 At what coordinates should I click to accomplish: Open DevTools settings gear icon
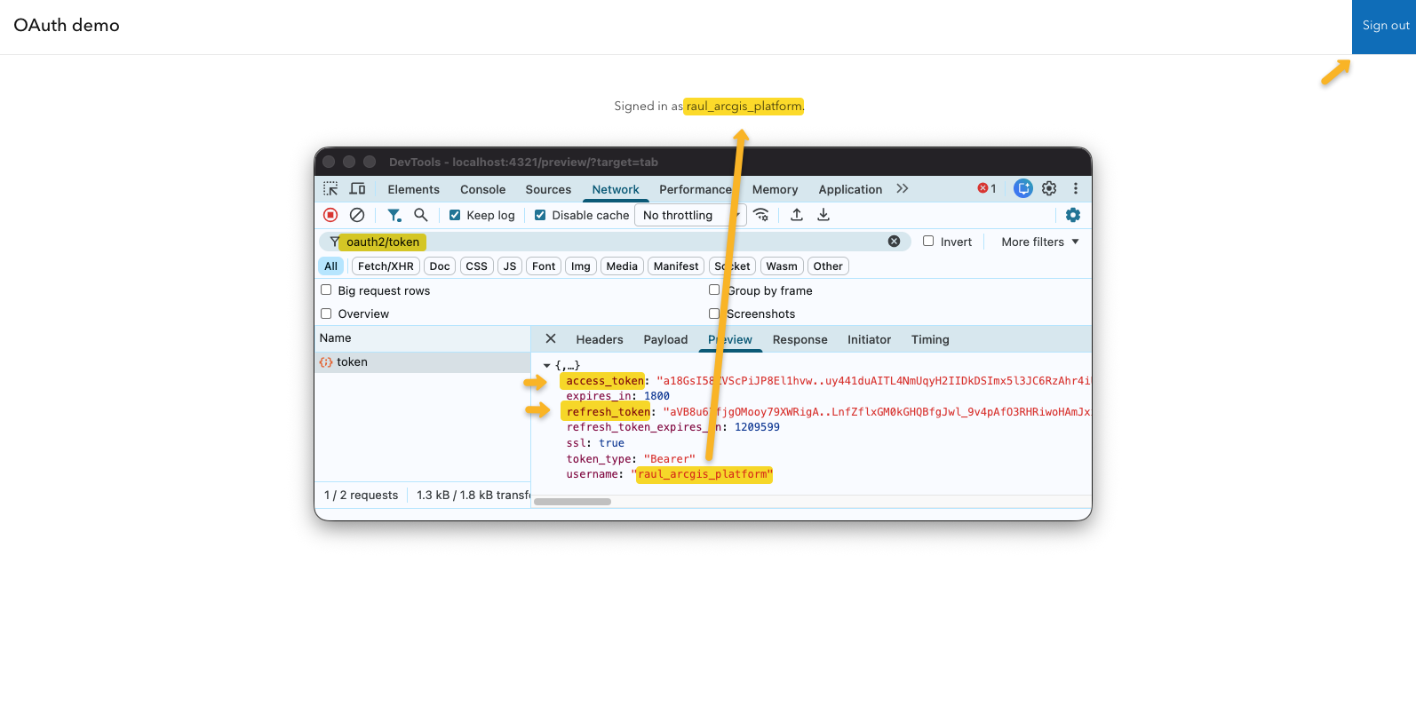[x=1049, y=188]
